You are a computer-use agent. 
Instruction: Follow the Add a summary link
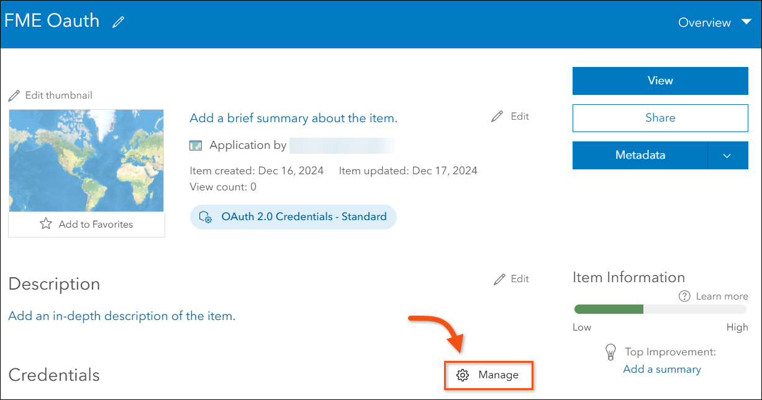[x=662, y=369]
